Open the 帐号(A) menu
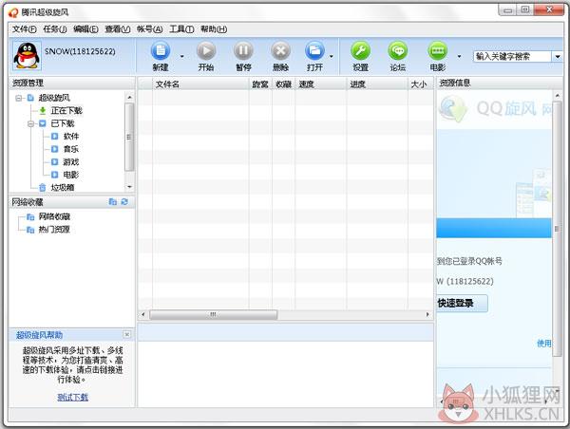The width and height of the screenshot is (570, 429). tap(149, 29)
